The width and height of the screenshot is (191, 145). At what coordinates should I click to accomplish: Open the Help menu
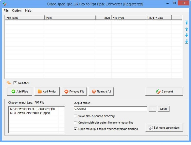(x=28, y=10)
